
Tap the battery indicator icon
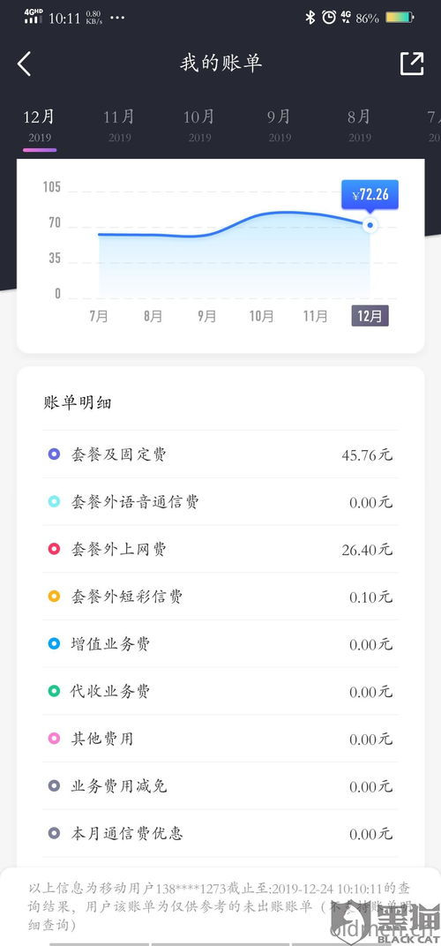click(x=400, y=18)
